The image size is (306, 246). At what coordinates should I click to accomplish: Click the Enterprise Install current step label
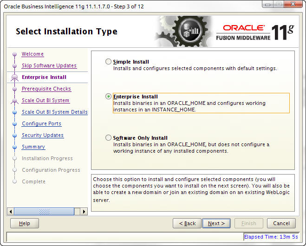click(44, 77)
